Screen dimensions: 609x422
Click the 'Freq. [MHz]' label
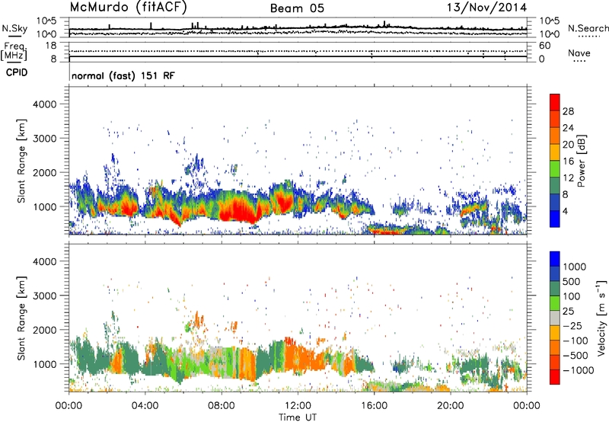pos(14,51)
